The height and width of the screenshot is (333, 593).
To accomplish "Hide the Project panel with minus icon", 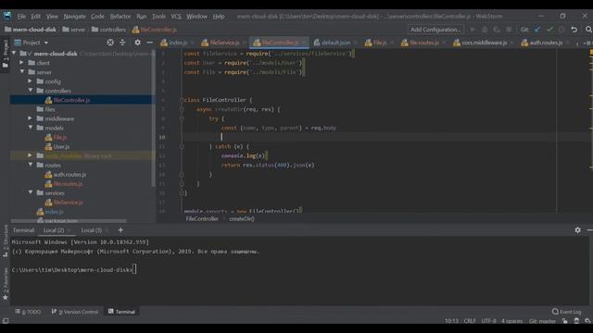I will click(x=150, y=43).
